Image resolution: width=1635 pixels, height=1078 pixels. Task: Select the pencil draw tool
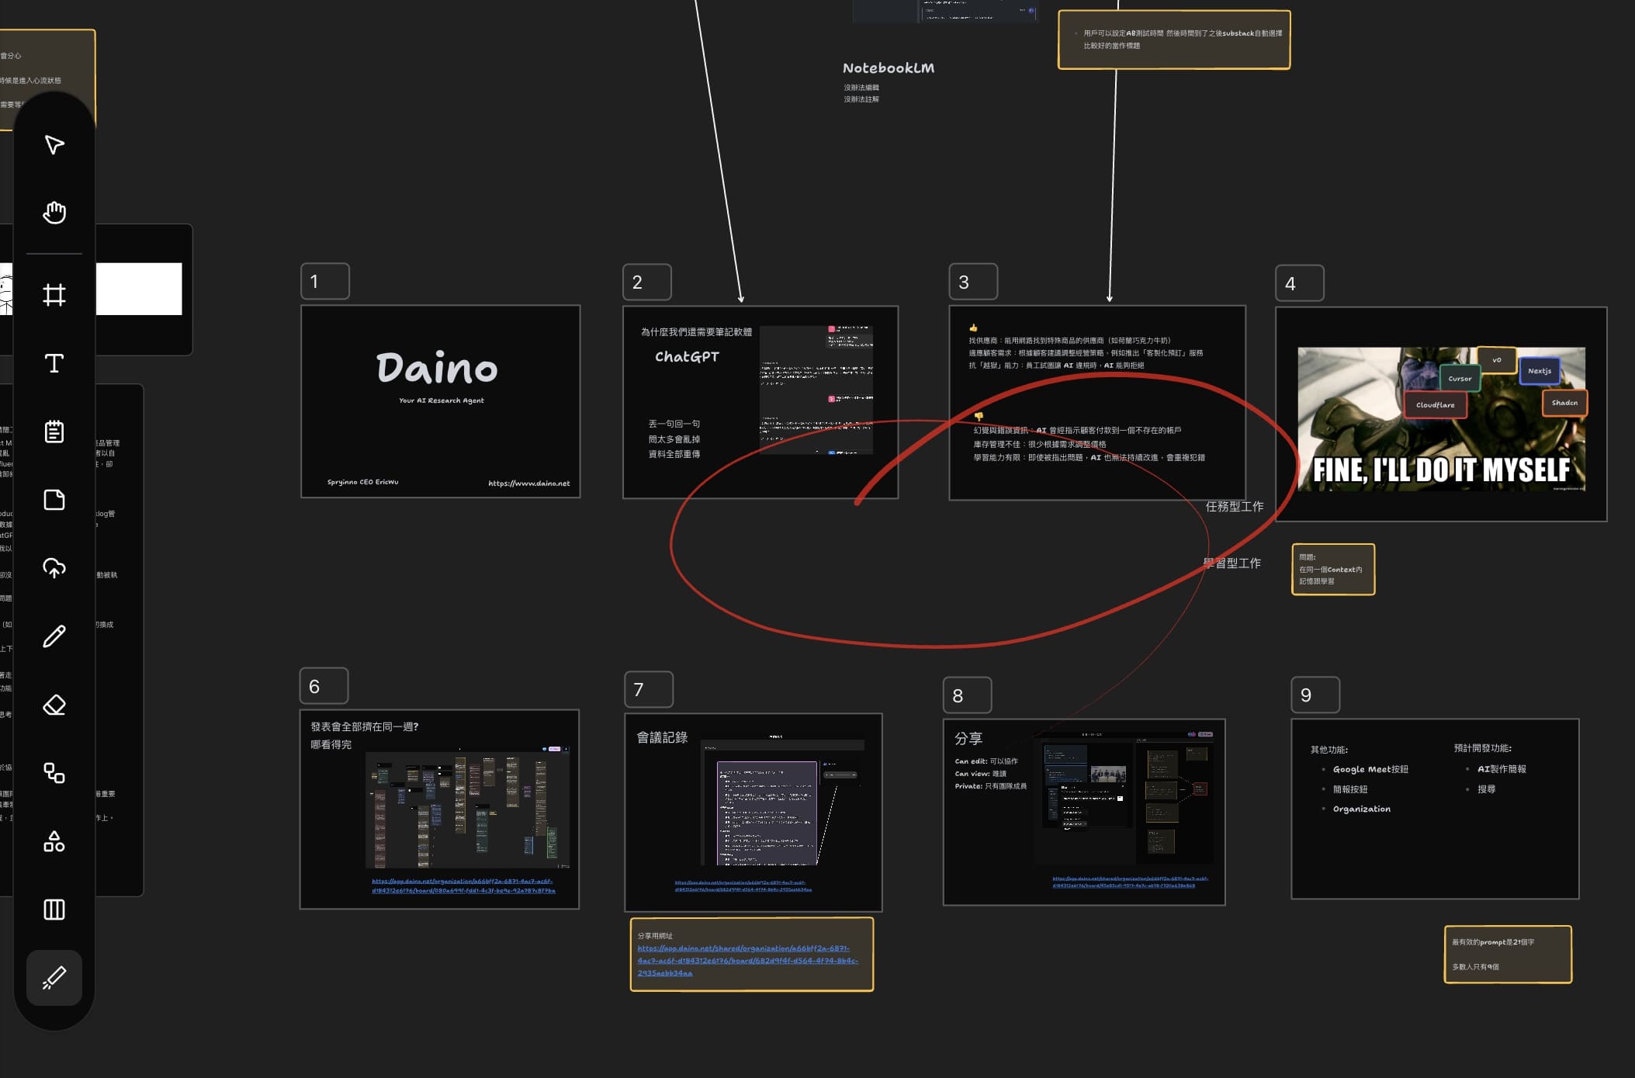54,636
